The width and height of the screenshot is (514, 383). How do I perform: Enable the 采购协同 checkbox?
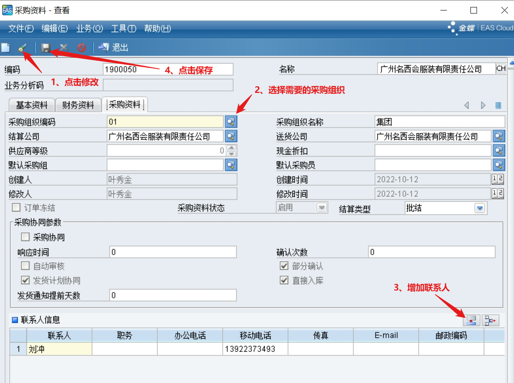[x=26, y=237]
